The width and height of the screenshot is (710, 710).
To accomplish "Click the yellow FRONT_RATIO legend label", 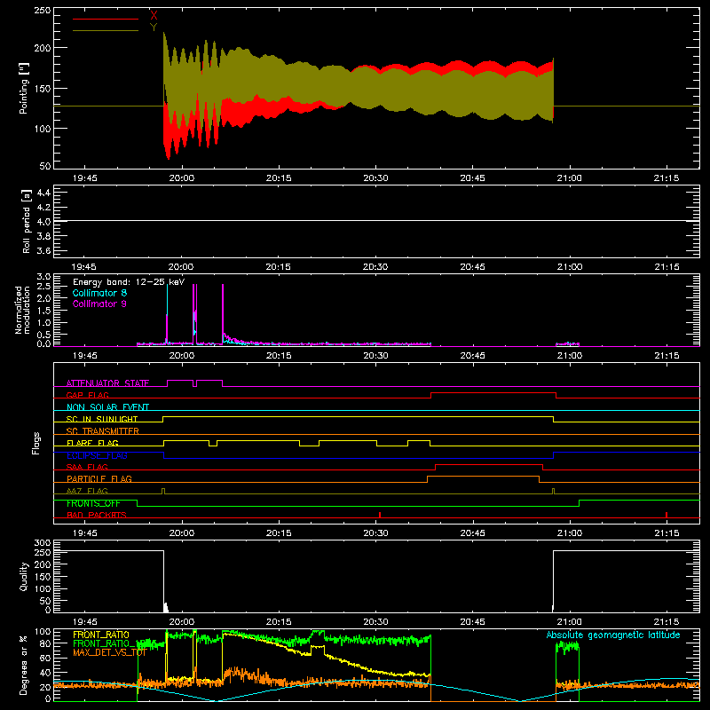I will point(101,635).
